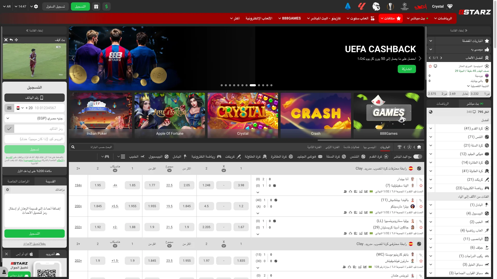This screenshot has height=279, width=497.
Task: Open the الرياضات sports nav menu
Action: [443, 18]
